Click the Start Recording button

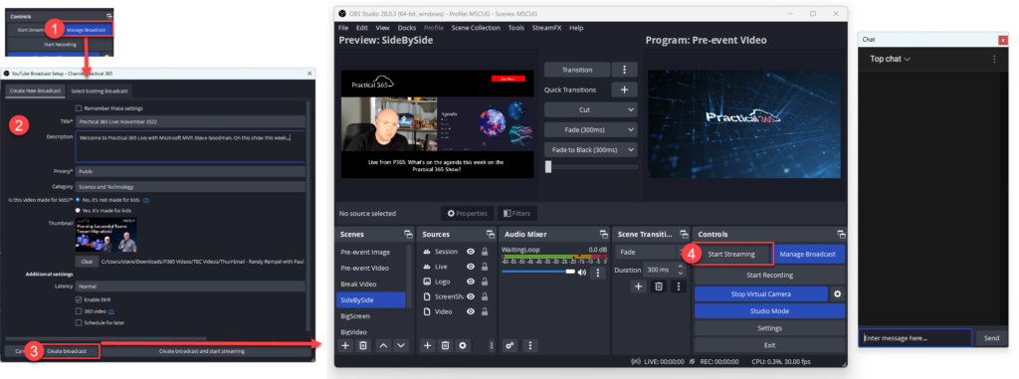pos(769,275)
